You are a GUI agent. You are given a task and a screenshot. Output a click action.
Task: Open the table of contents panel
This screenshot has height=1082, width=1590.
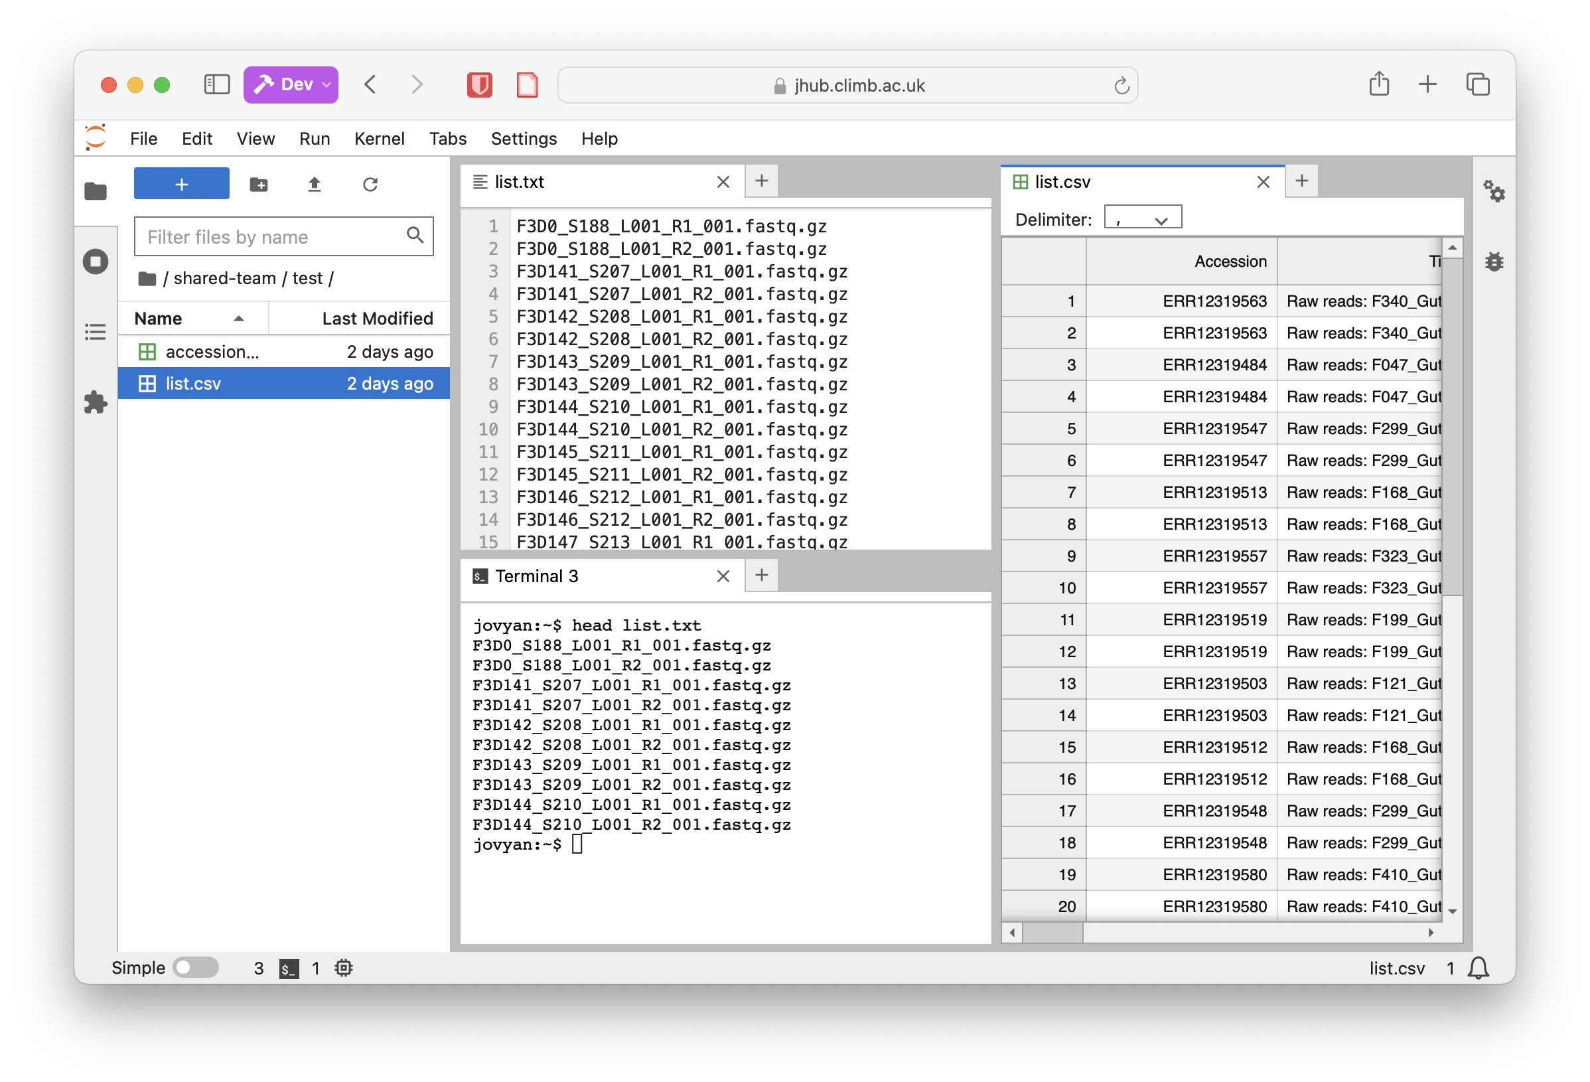click(x=95, y=333)
